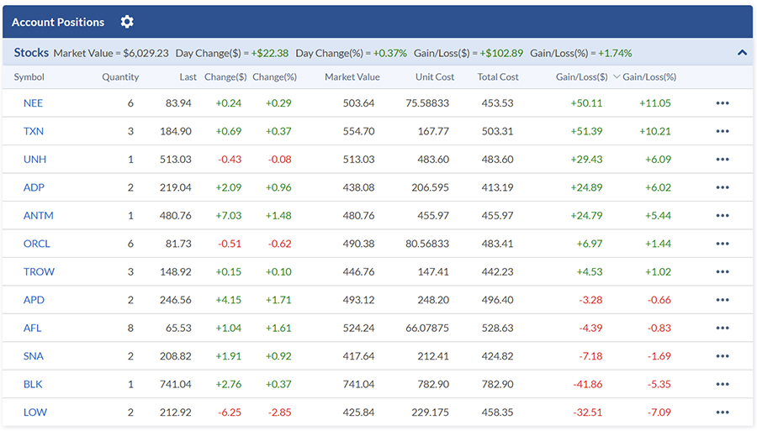Open the APD symbol link

(34, 300)
